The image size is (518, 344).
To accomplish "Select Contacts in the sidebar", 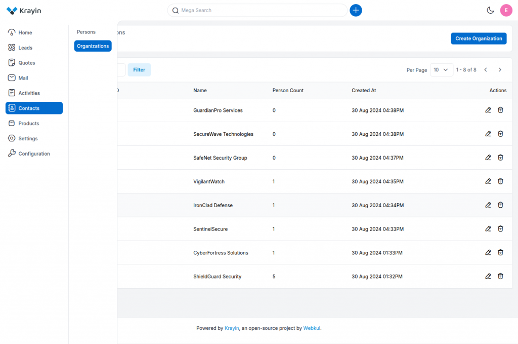I will pyautogui.click(x=34, y=108).
